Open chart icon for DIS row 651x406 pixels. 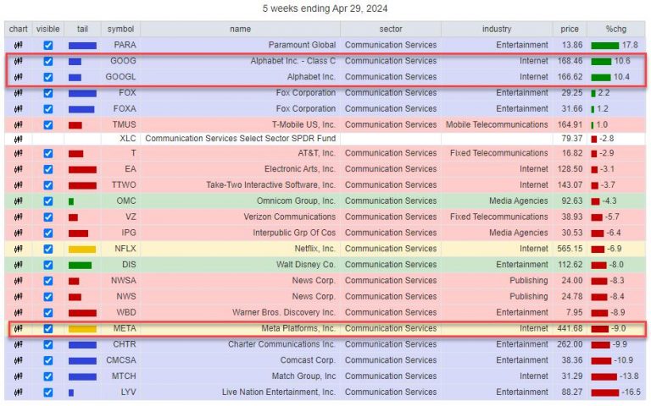[x=19, y=265]
